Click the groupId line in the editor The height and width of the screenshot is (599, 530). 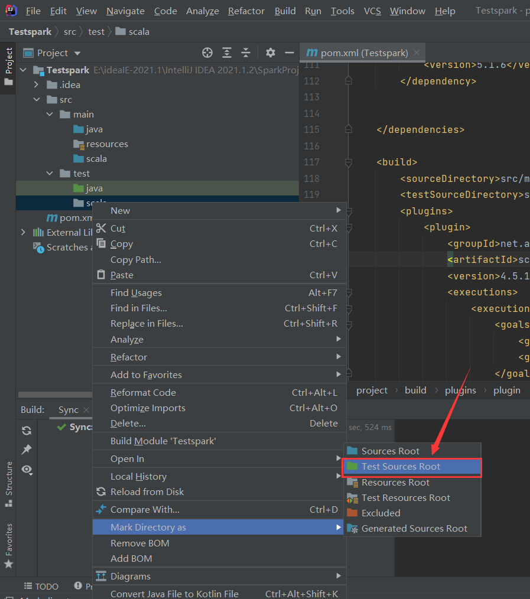coord(488,243)
